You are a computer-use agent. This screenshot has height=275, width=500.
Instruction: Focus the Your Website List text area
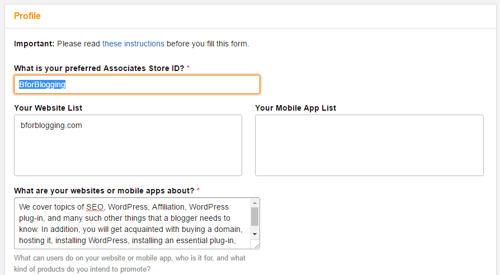[x=128, y=145]
